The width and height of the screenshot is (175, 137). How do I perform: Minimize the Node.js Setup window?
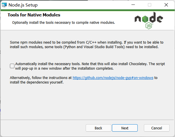click(133, 5)
